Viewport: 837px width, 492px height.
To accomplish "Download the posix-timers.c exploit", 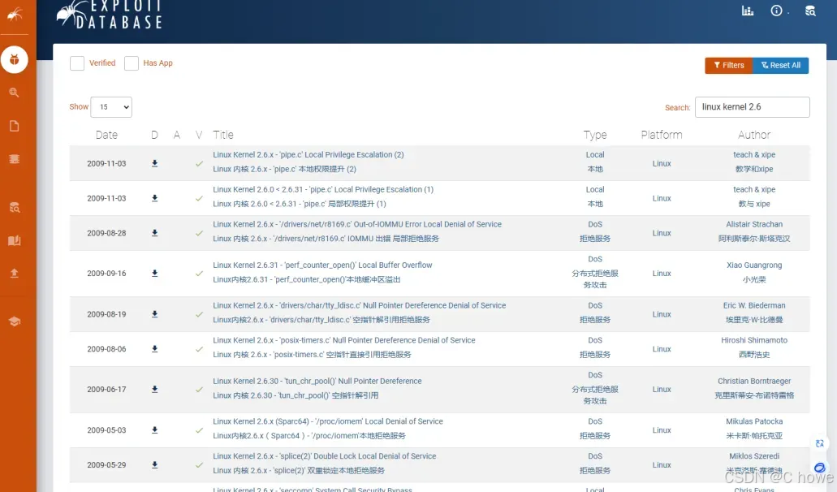I will (154, 348).
